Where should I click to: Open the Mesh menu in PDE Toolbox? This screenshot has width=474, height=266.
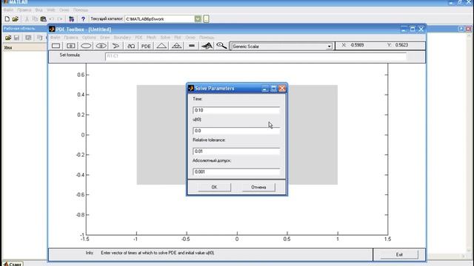coord(151,38)
